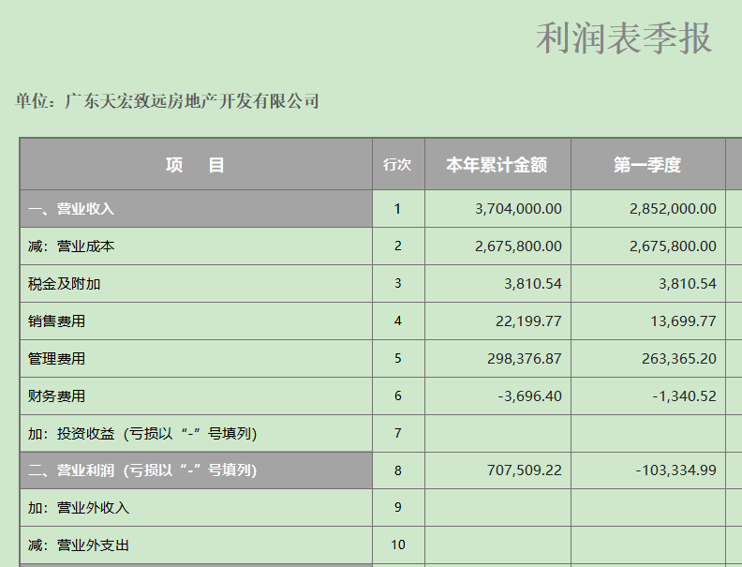Click the 营业成本 first quarter value 2,675,800.00
Image resolution: width=742 pixels, height=567 pixels.
[x=648, y=246]
